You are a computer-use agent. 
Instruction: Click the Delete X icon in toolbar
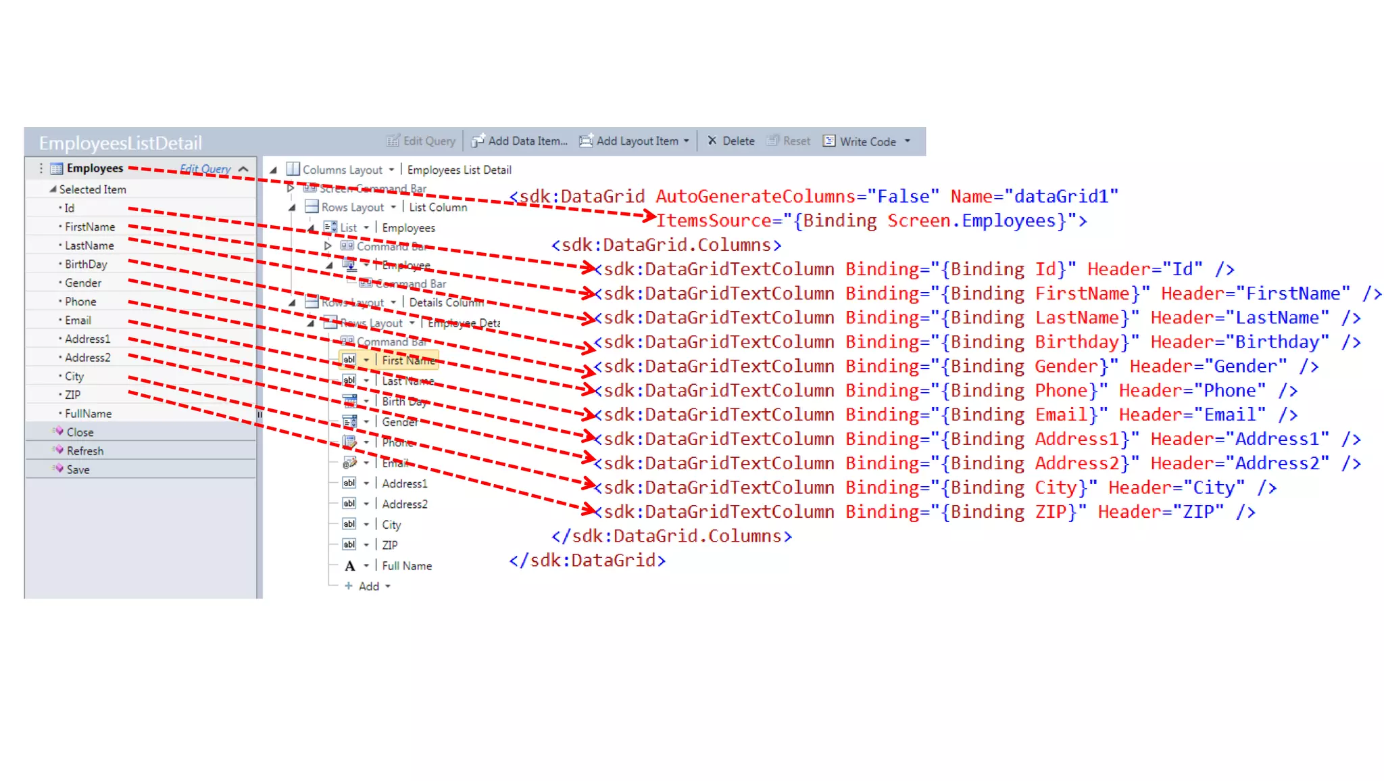712,141
